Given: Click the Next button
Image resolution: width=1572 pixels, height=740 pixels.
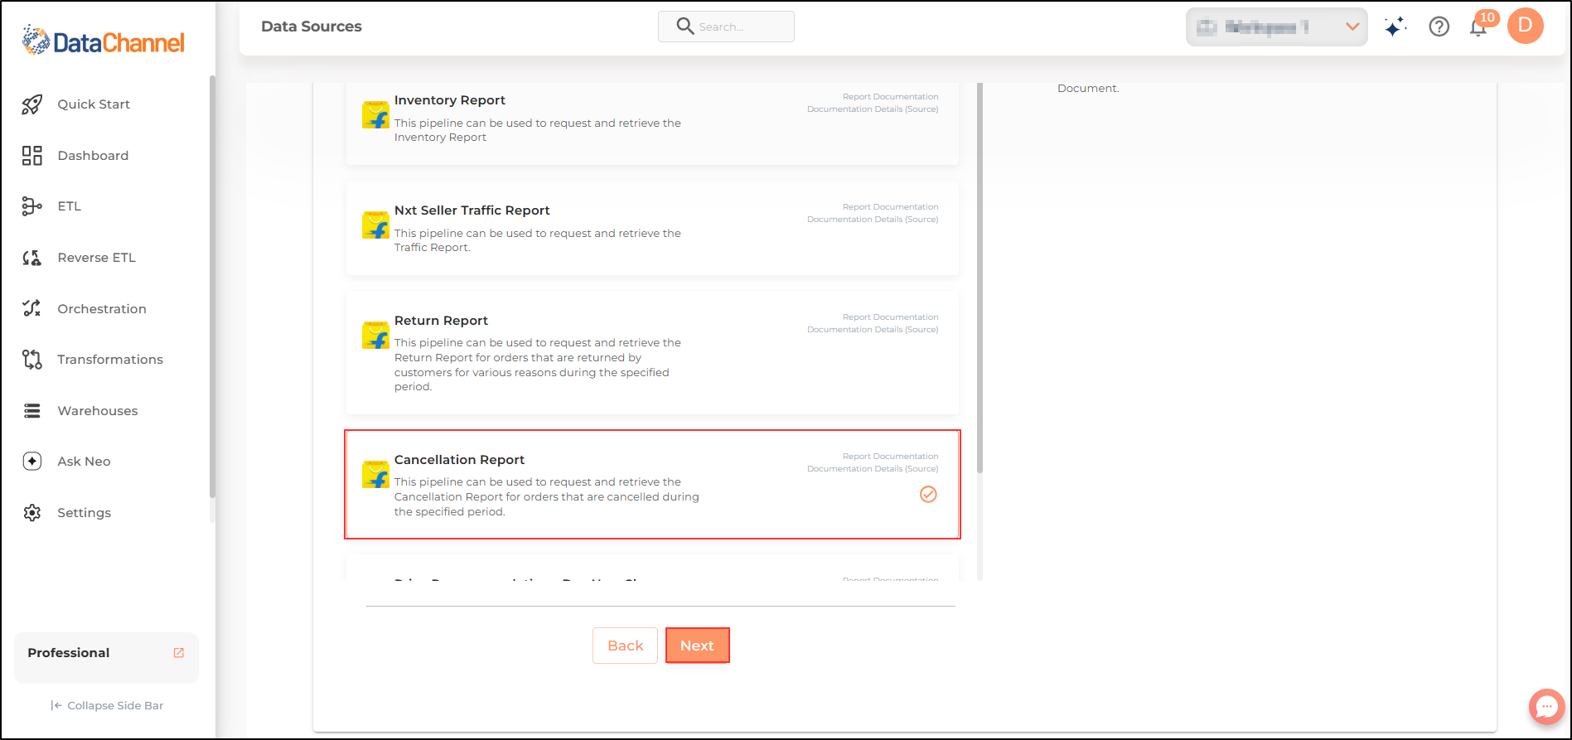Looking at the screenshot, I should coord(697,646).
